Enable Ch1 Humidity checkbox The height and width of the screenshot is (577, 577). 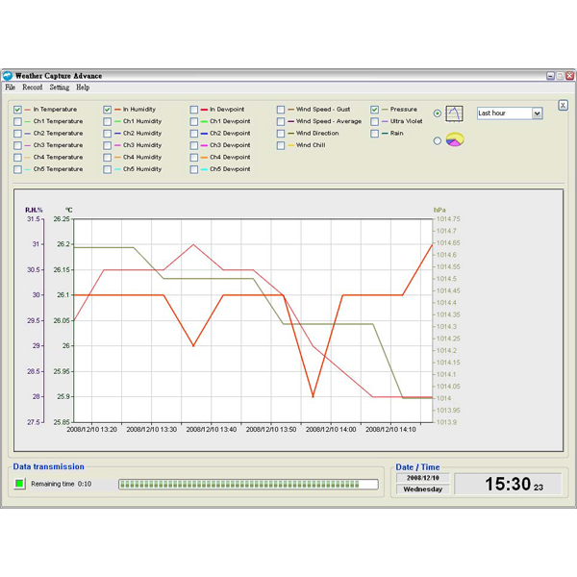point(107,121)
